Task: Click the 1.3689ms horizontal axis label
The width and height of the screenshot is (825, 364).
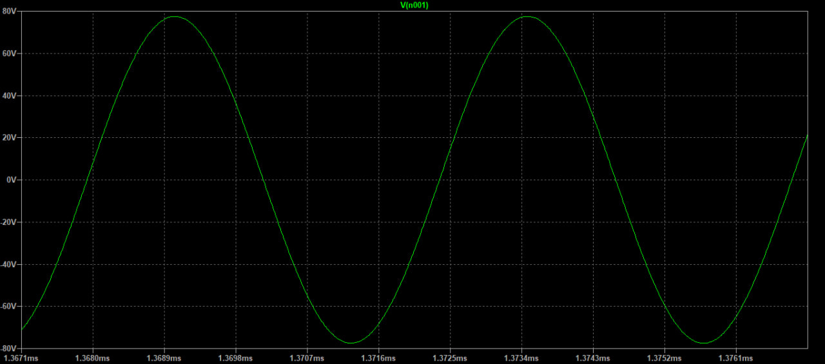Action: [164, 357]
